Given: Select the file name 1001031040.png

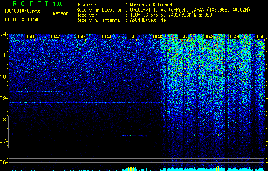Looking at the screenshot, I should click(22, 11).
